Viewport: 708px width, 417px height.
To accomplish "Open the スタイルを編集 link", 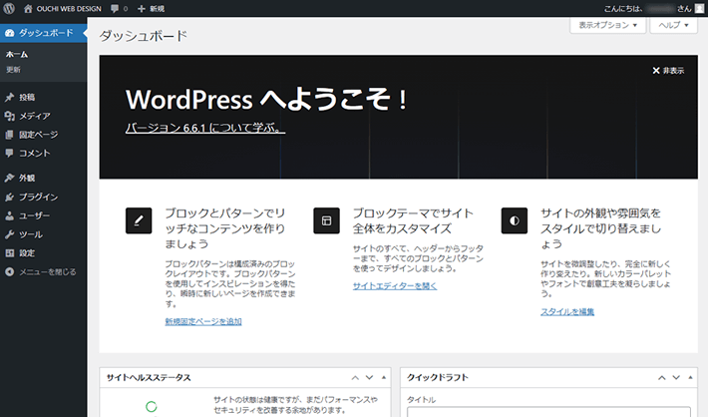I will (x=567, y=311).
